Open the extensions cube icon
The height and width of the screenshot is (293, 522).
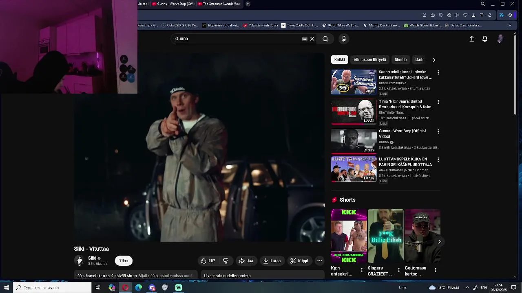[510, 15]
